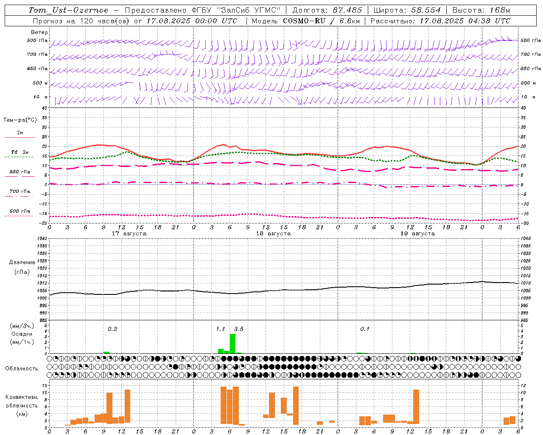The width and height of the screenshot is (543, 435).
Task: Click the green dashed line sample under Td legend
Action: click(19, 157)
